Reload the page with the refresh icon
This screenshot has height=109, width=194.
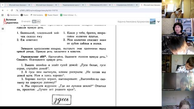coord(12,10)
